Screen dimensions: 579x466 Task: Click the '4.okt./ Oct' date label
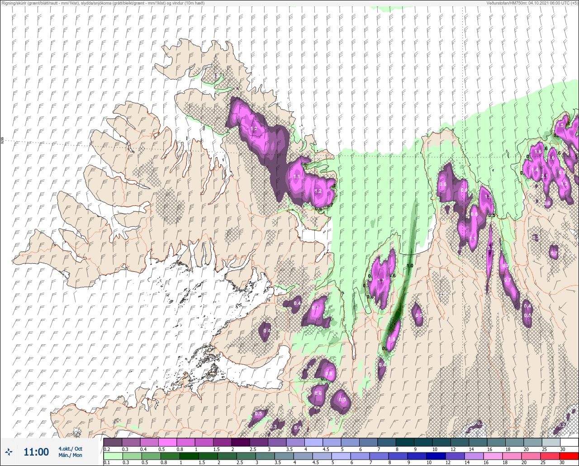point(71,449)
